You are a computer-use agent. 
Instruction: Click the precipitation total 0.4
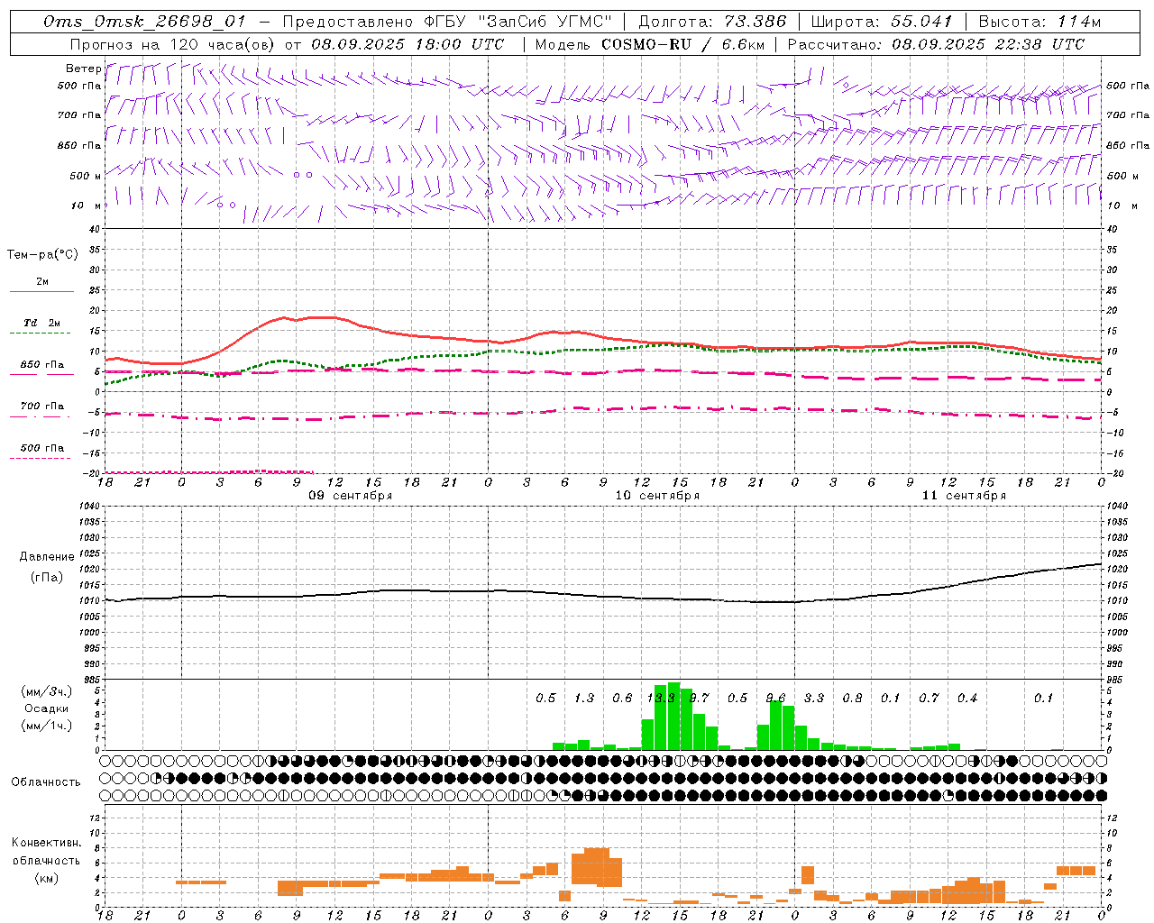click(x=967, y=698)
